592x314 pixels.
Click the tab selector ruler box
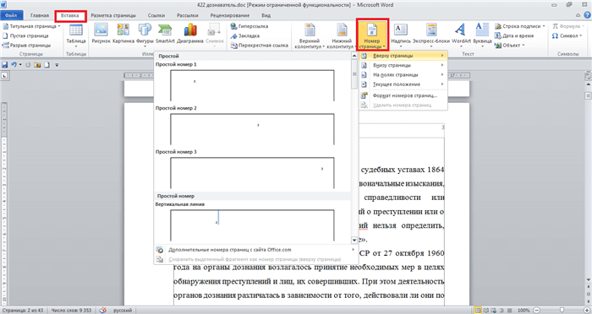(4, 76)
